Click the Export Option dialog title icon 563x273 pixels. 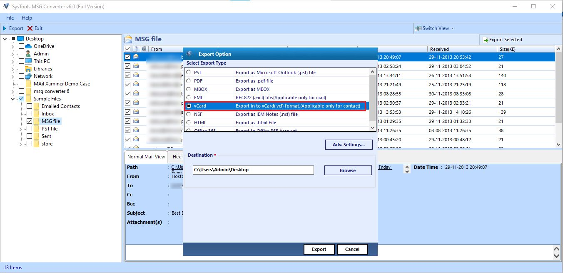(189, 54)
